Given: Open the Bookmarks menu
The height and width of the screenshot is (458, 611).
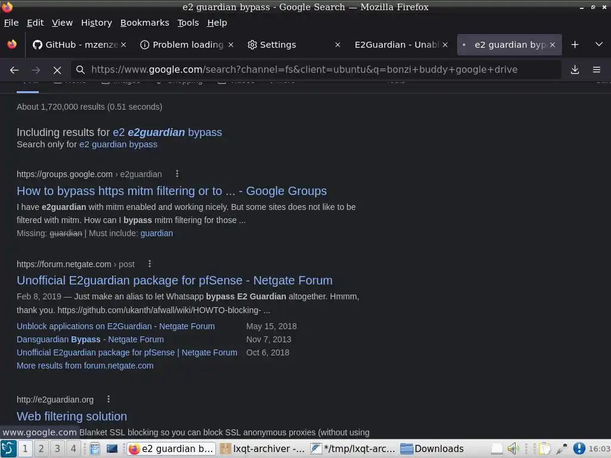Looking at the screenshot, I should coord(144,23).
